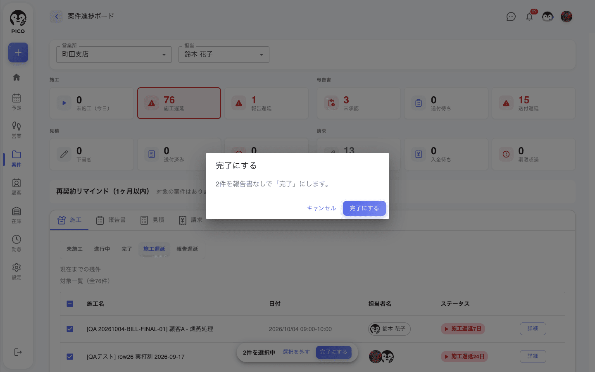Expand the 担当 鈴木 花子 dropdown
This screenshot has height=372, width=595.
click(224, 55)
